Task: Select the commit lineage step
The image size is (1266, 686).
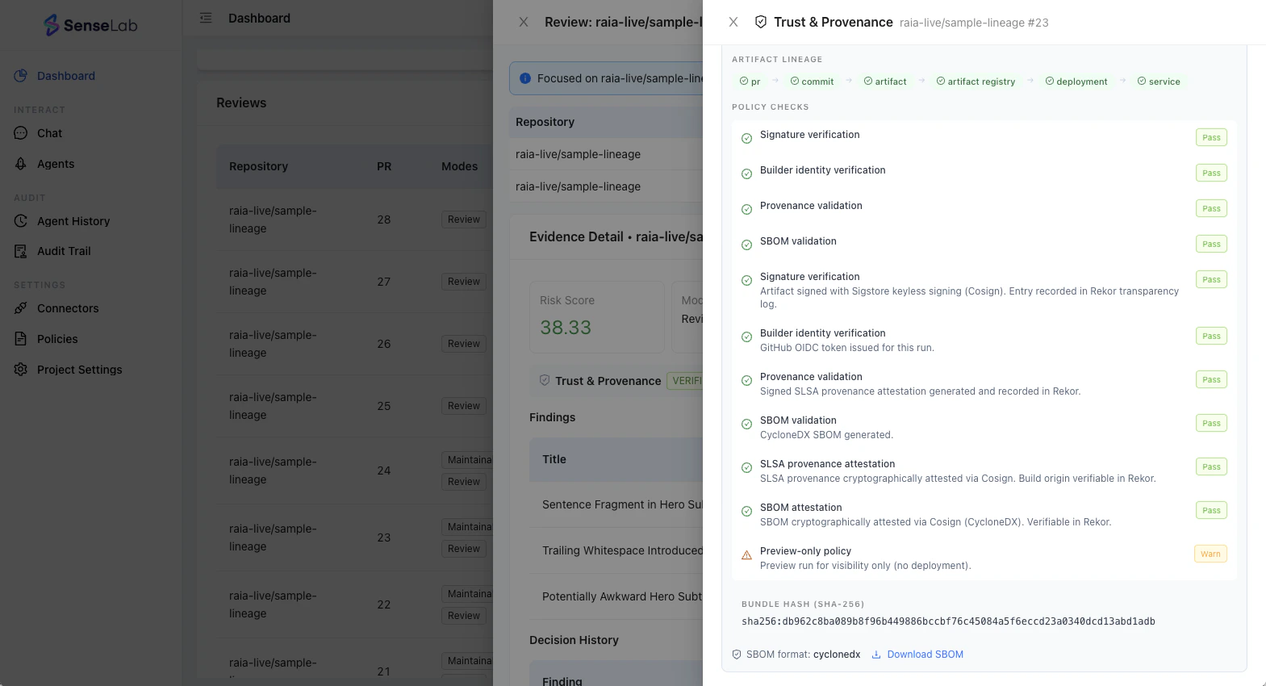Action: click(812, 82)
